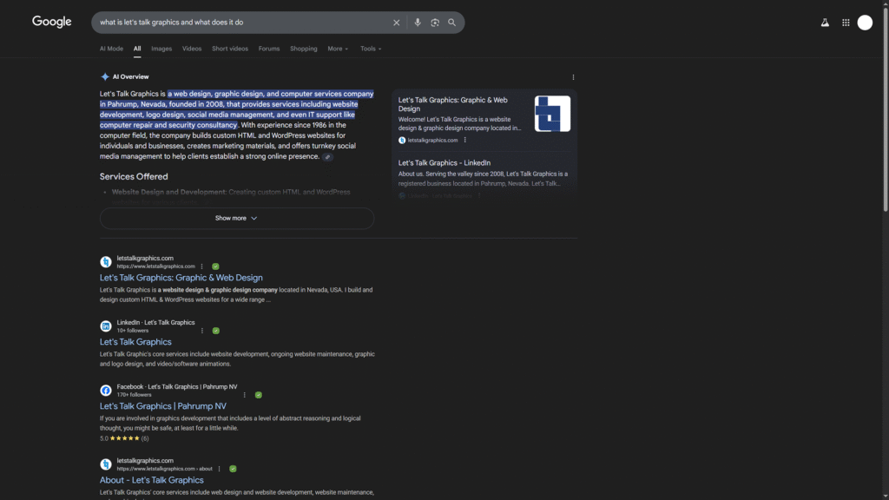
Task: Open the Forums tab
Action: [x=269, y=49]
